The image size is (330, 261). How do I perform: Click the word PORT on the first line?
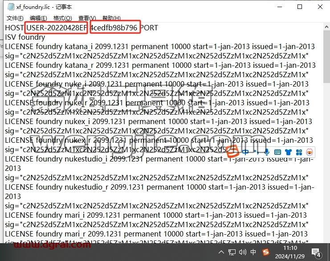point(149,28)
